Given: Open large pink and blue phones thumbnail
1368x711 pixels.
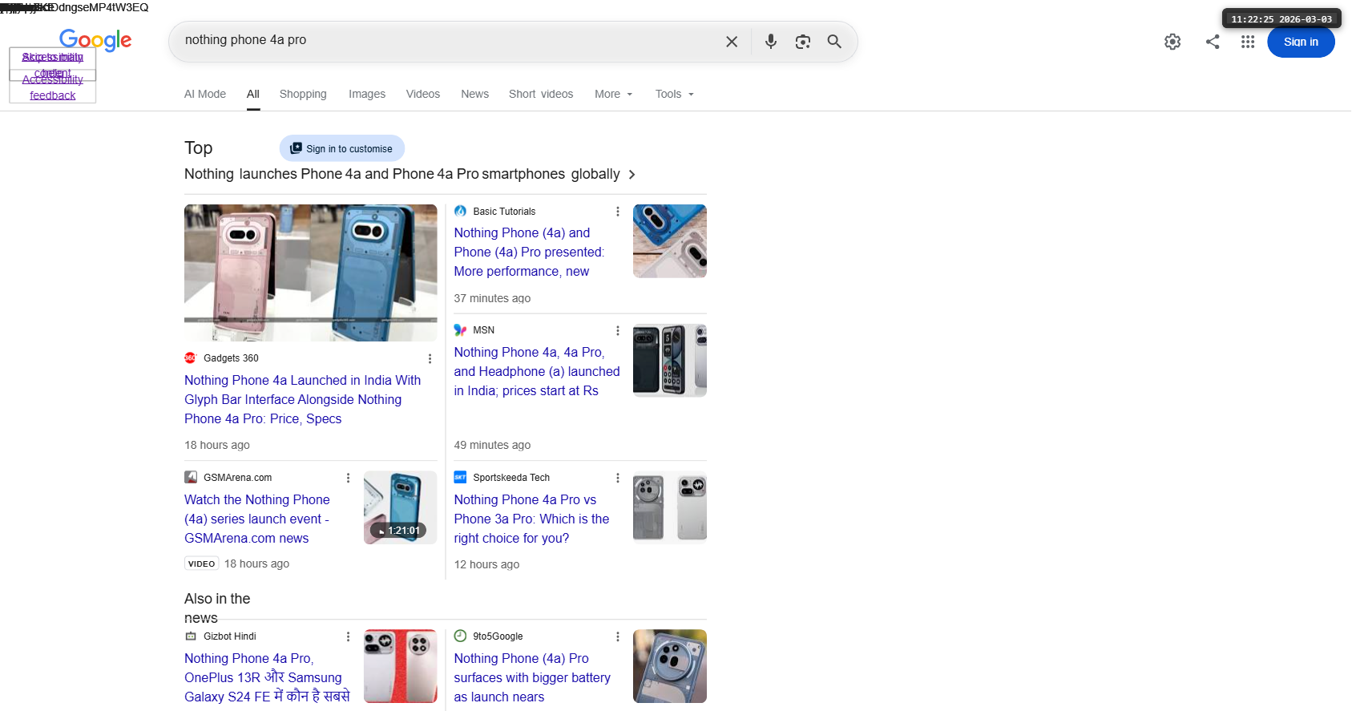Looking at the screenshot, I should [311, 273].
